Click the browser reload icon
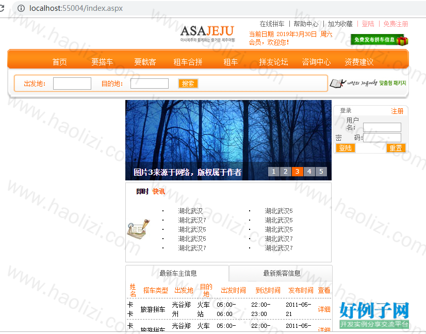 2,8
